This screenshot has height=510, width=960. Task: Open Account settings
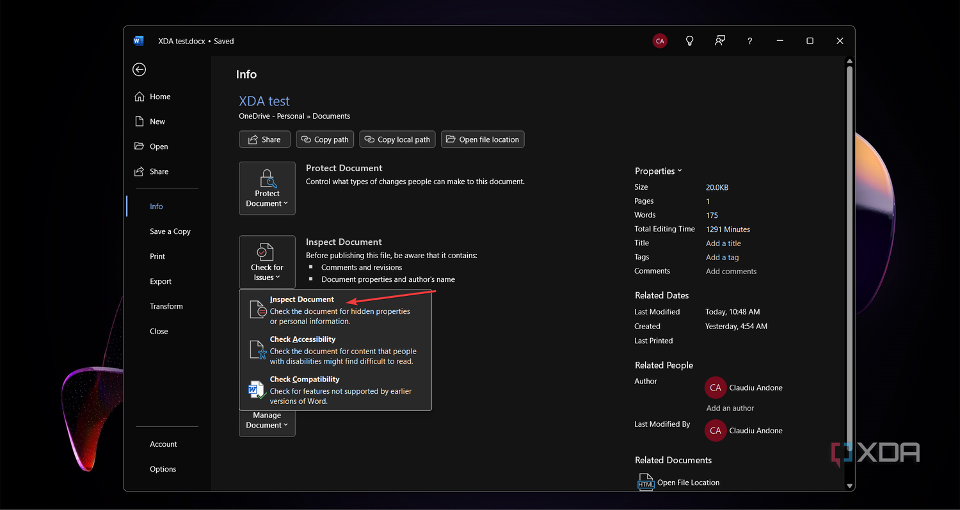coord(163,444)
